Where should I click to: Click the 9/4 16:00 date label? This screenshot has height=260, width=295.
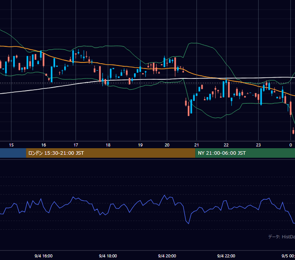coord(43,256)
